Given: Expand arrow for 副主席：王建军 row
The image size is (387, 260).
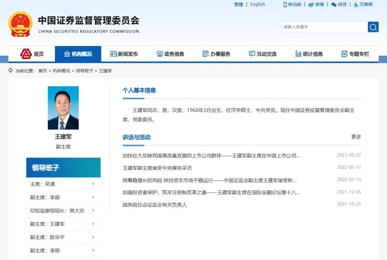Looking at the screenshot, I should [x=94, y=224].
